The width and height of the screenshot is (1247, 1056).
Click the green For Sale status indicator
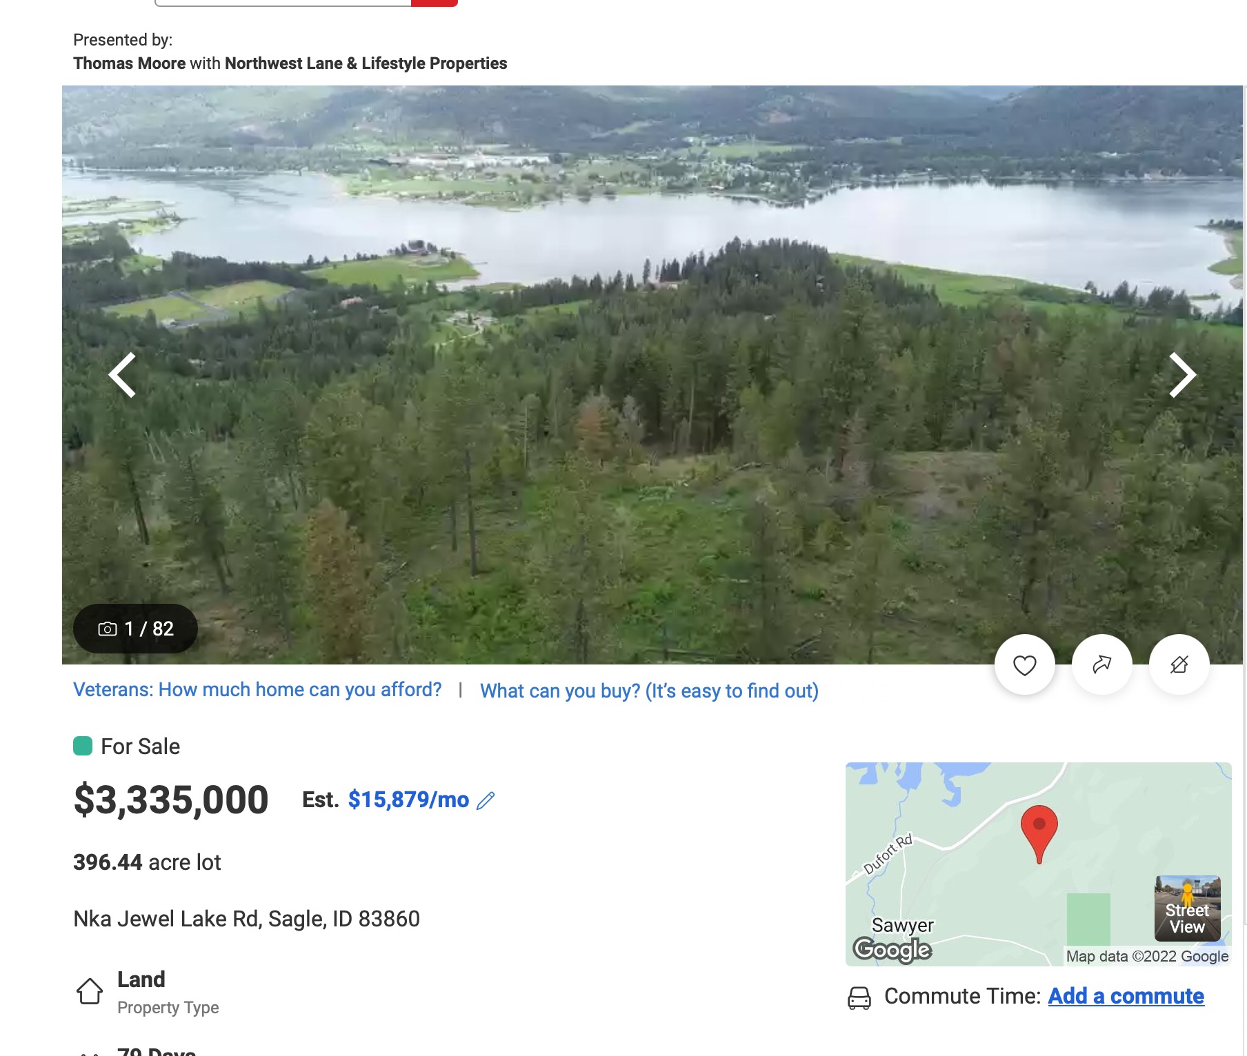(83, 747)
